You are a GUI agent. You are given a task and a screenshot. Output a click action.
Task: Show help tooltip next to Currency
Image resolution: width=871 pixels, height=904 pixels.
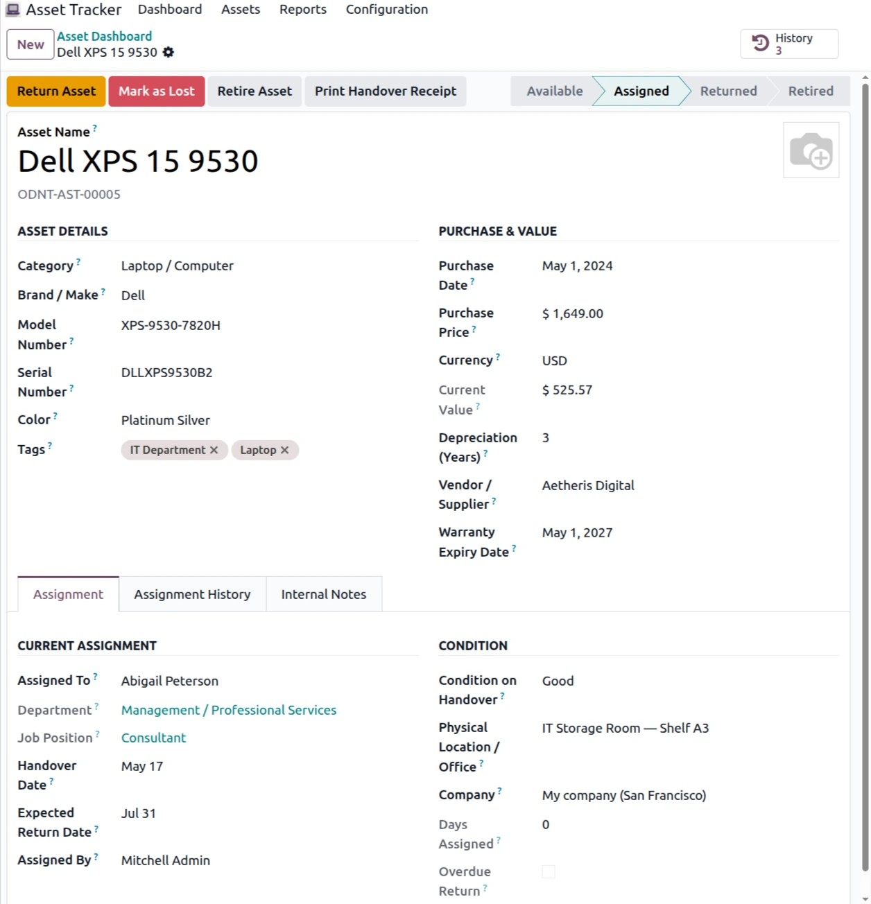pyautogui.click(x=498, y=356)
